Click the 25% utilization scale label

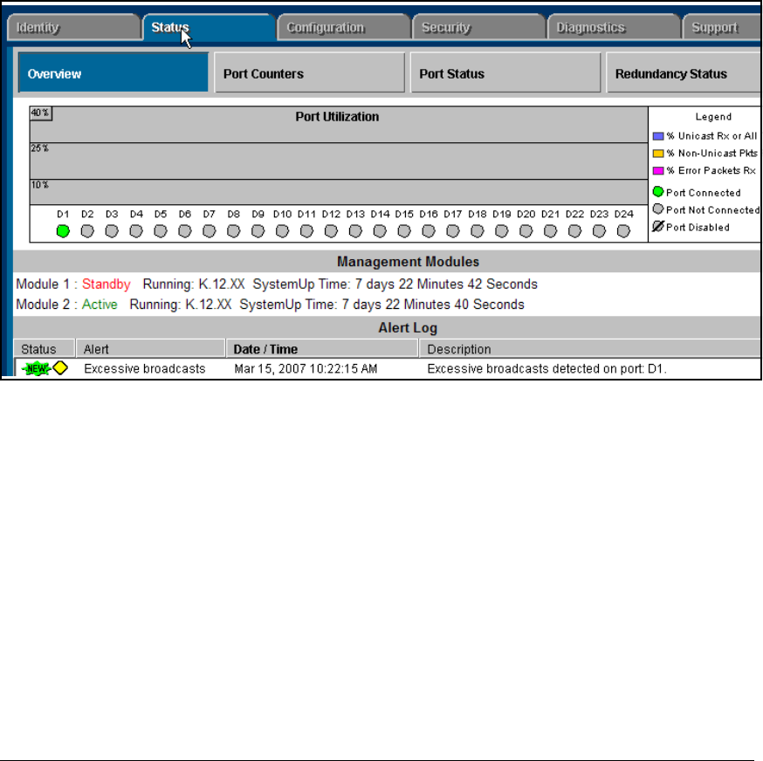(x=40, y=148)
